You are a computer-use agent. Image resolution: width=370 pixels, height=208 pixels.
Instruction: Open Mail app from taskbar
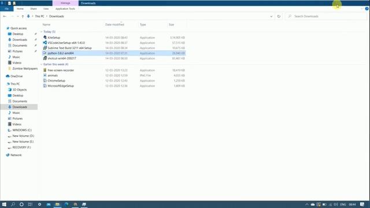(49, 204)
